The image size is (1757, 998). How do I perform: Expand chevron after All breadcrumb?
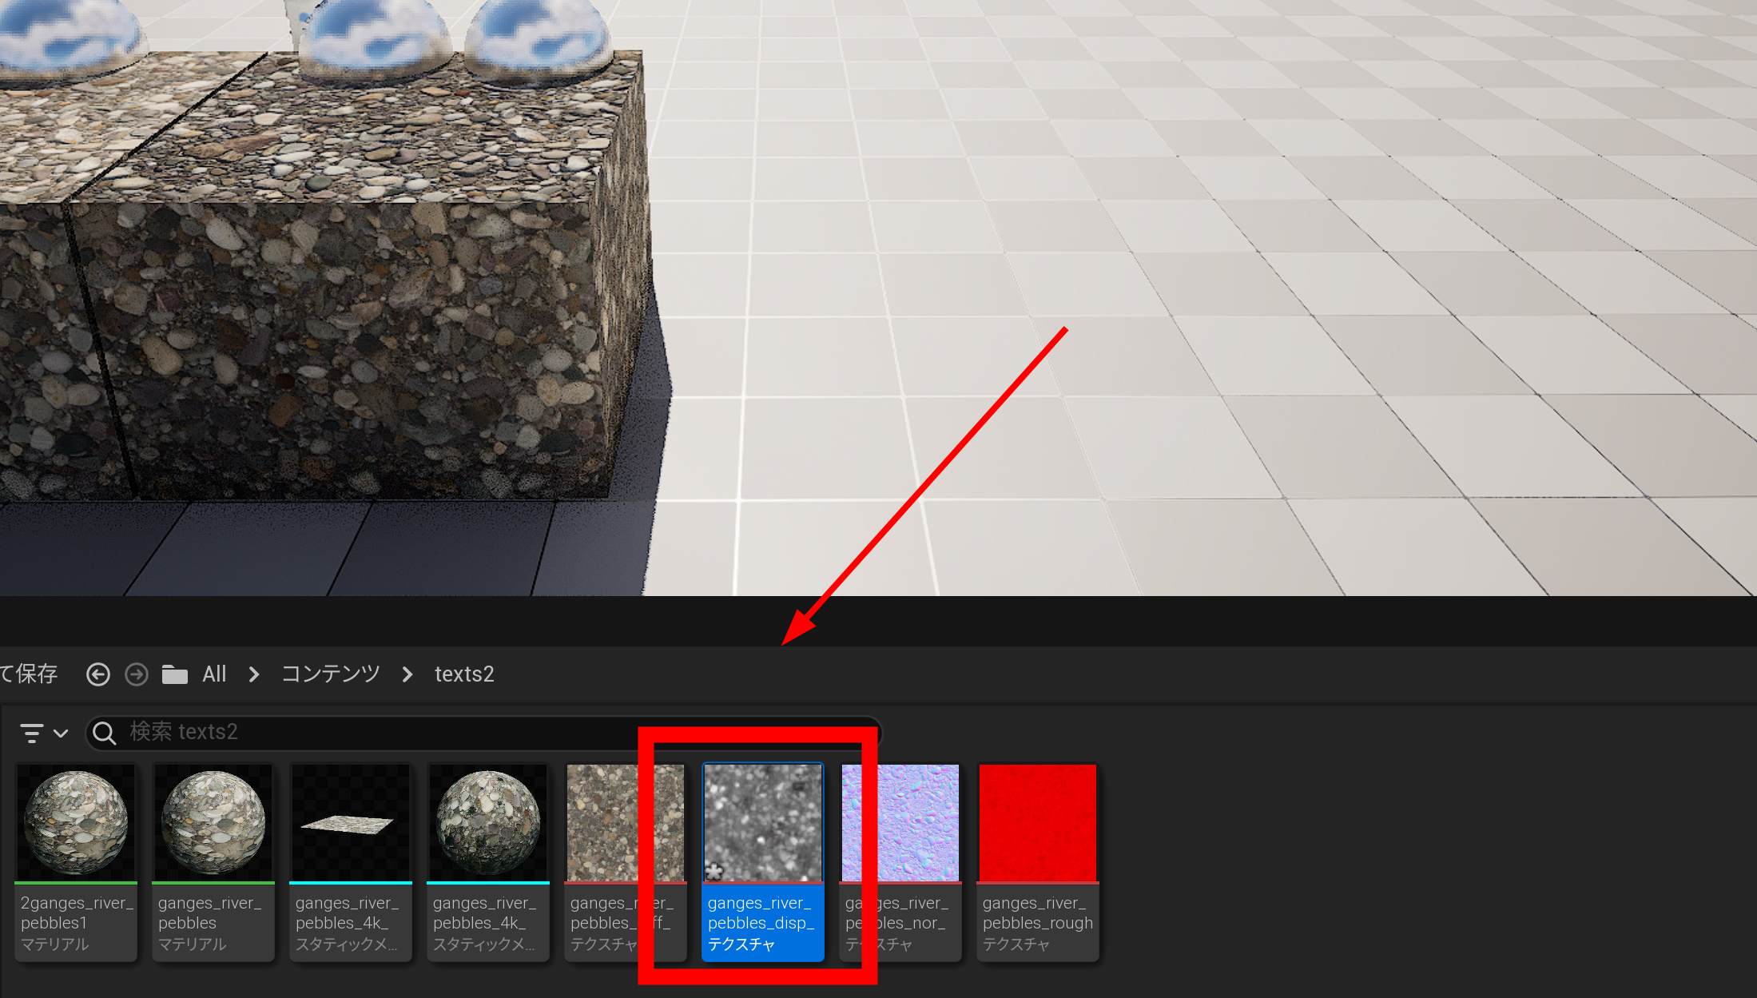click(x=254, y=674)
